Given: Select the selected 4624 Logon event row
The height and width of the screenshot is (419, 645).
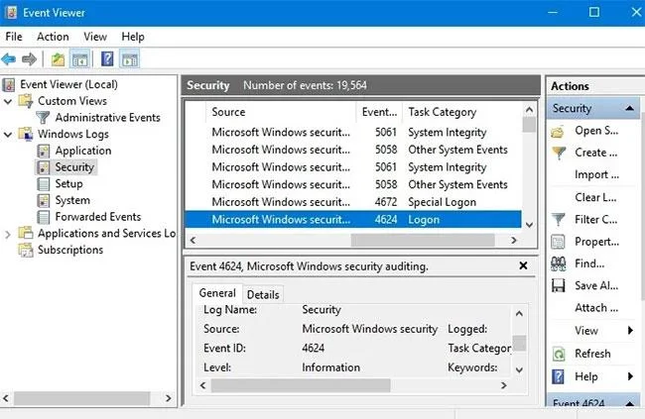Looking at the screenshot, I should (353, 220).
